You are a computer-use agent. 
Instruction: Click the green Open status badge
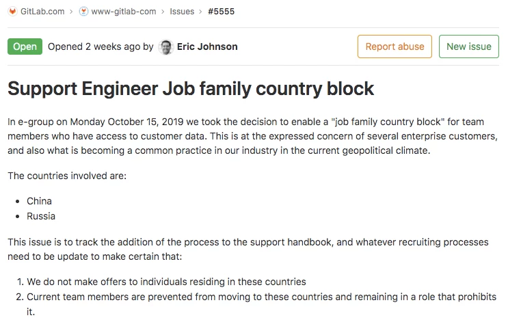25,46
